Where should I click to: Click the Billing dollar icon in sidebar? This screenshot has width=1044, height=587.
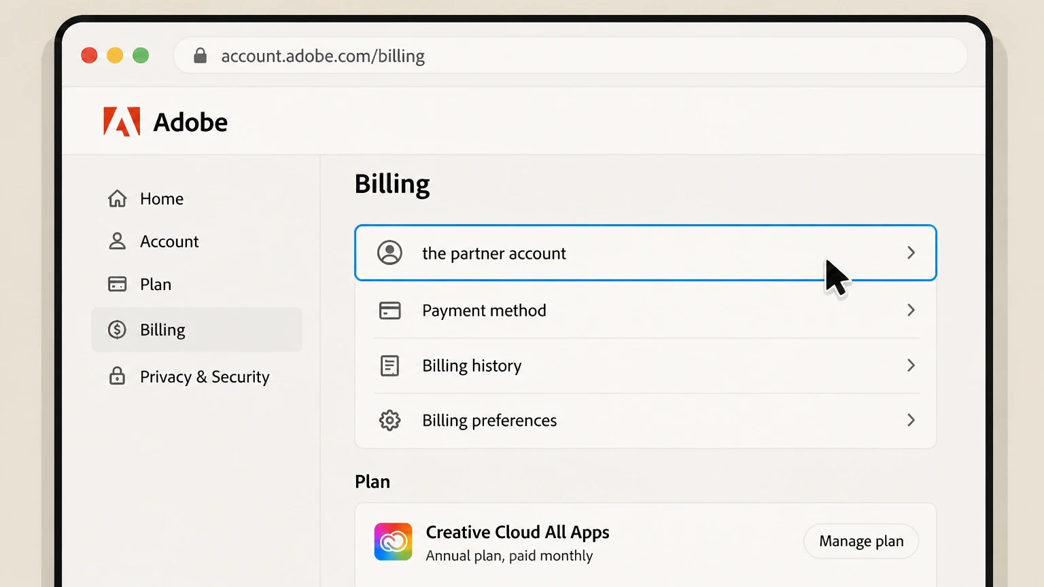pyautogui.click(x=118, y=330)
